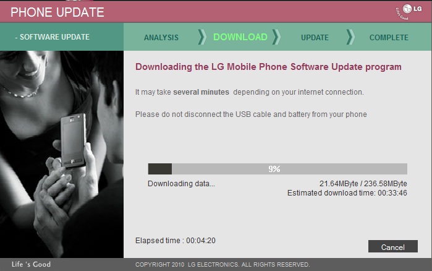Image resolution: width=432 pixels, height=271 pixels.
Task: Click the Estimated download time text
Action: pos(347,192)
